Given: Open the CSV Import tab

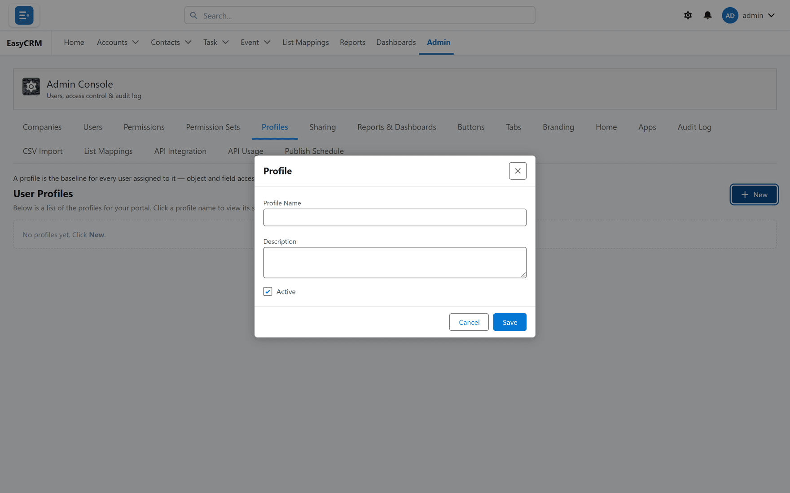Looking at the screenshot, I should pyautogui.click(x=43, y=151).
